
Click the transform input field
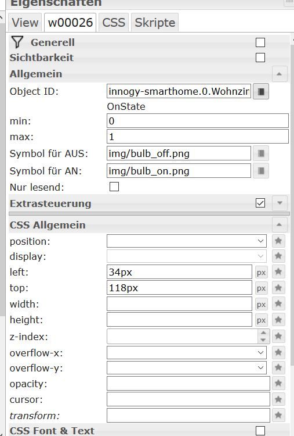[188, 416]
